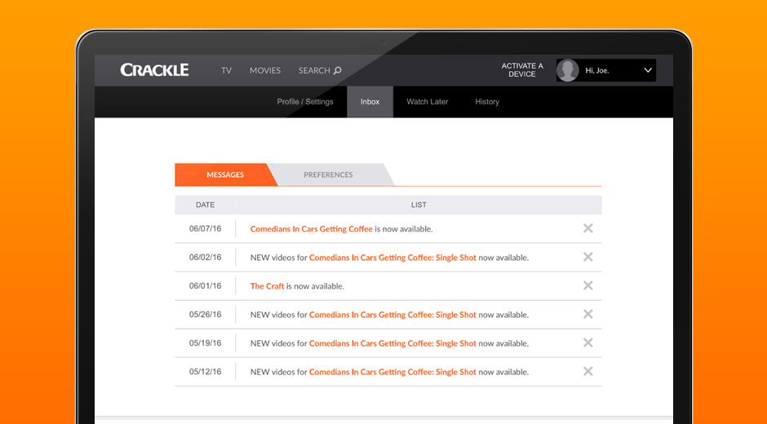
Task: Click the date 05/12/16
Action: (x=205, y=372)
